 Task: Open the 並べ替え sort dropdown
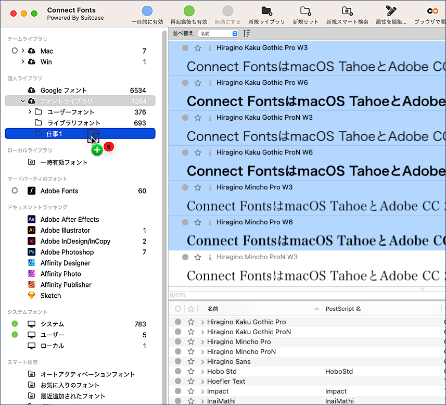coord(218,33)
